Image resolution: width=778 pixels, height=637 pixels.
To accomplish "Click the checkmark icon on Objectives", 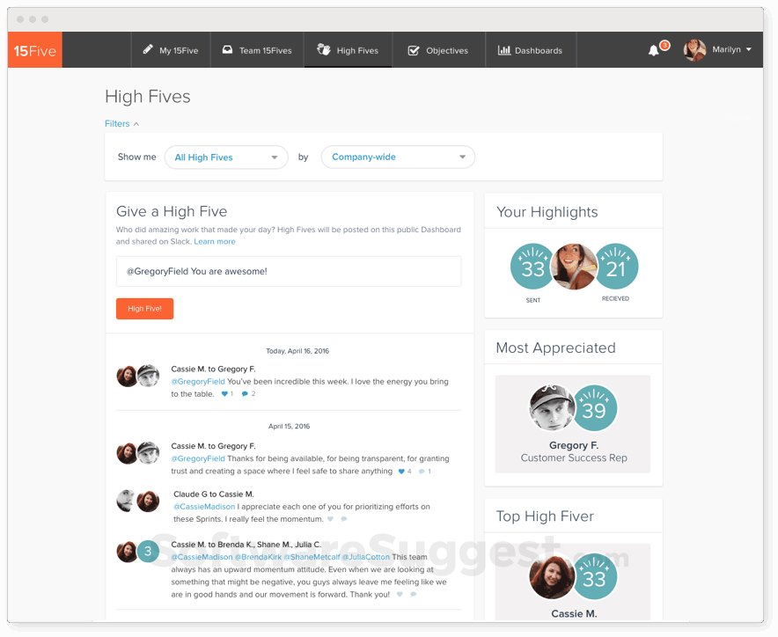I will pyautogui.click(x=414, y=49).
